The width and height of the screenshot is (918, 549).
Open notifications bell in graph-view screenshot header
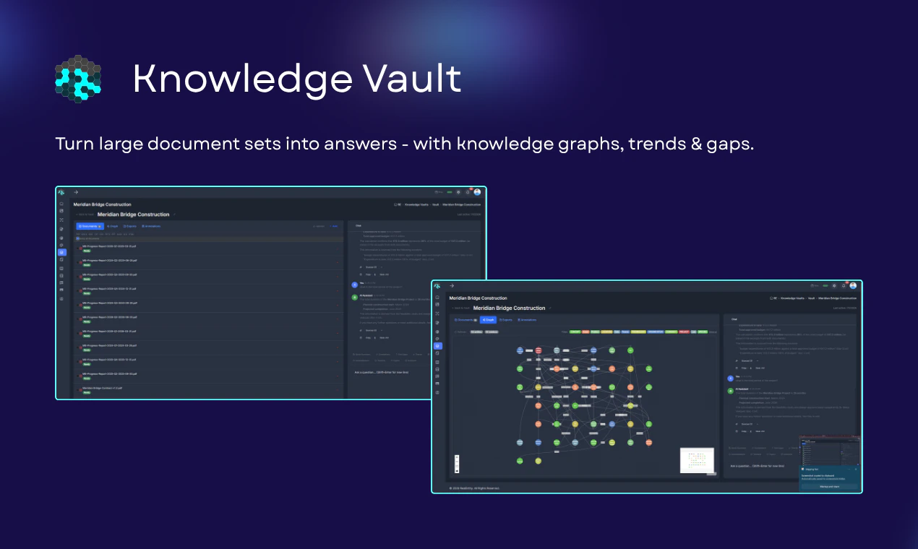[x=844, y=286]
